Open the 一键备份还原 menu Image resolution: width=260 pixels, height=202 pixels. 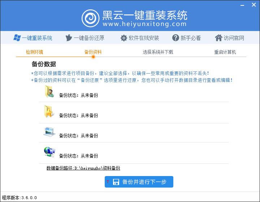point(85,38)
